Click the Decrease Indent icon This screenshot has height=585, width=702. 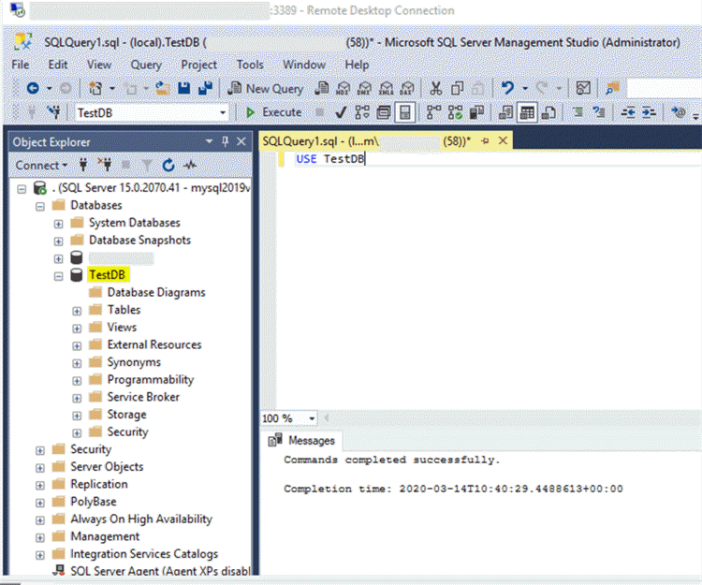[628, 112]
